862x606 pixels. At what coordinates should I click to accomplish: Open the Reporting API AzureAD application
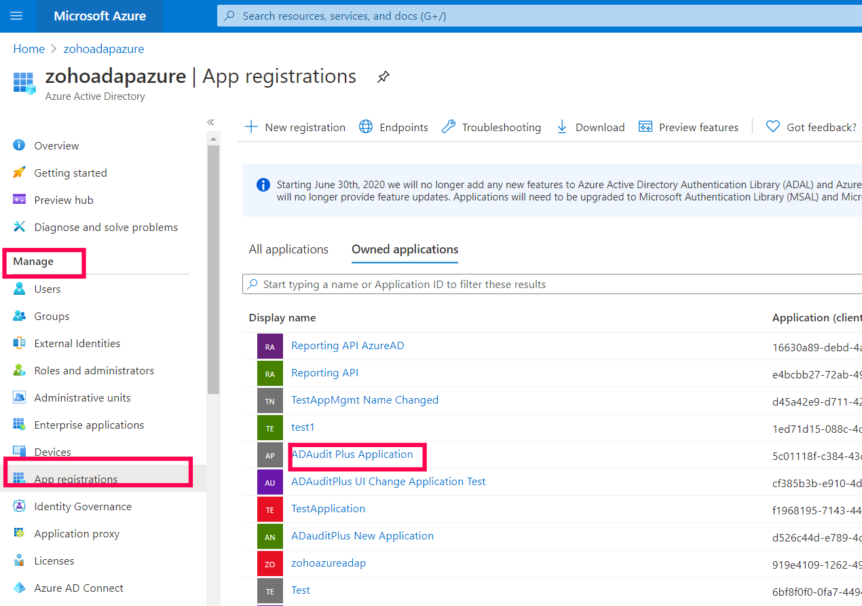pos(348,346)
